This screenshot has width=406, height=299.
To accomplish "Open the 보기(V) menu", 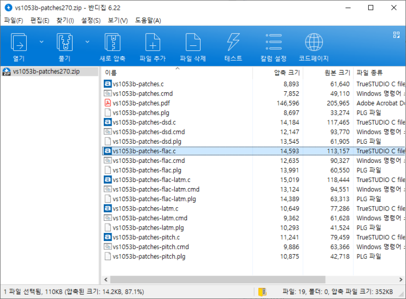I will [x=118, y=20].
